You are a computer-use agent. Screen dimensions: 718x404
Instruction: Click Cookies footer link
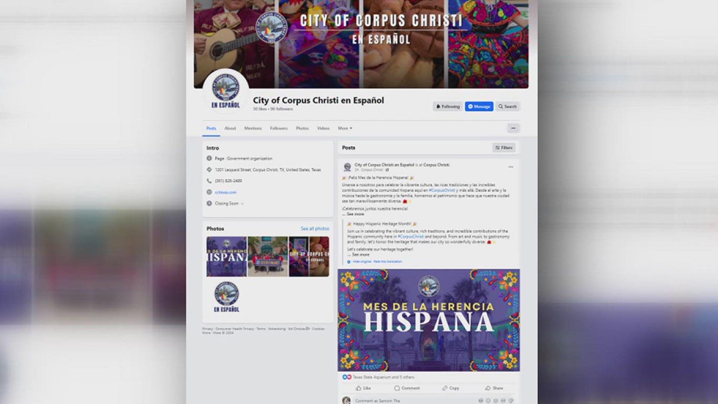click(x=318, y=329)
